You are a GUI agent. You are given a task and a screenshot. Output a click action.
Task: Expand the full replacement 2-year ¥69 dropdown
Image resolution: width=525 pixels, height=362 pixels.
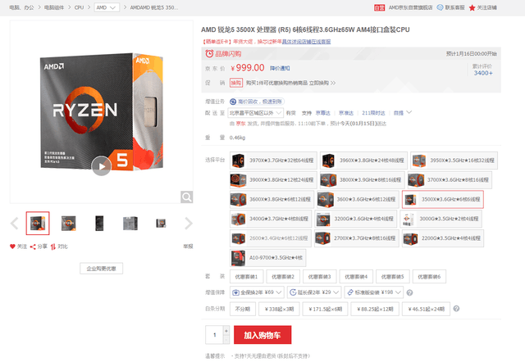tap(257, 292)
